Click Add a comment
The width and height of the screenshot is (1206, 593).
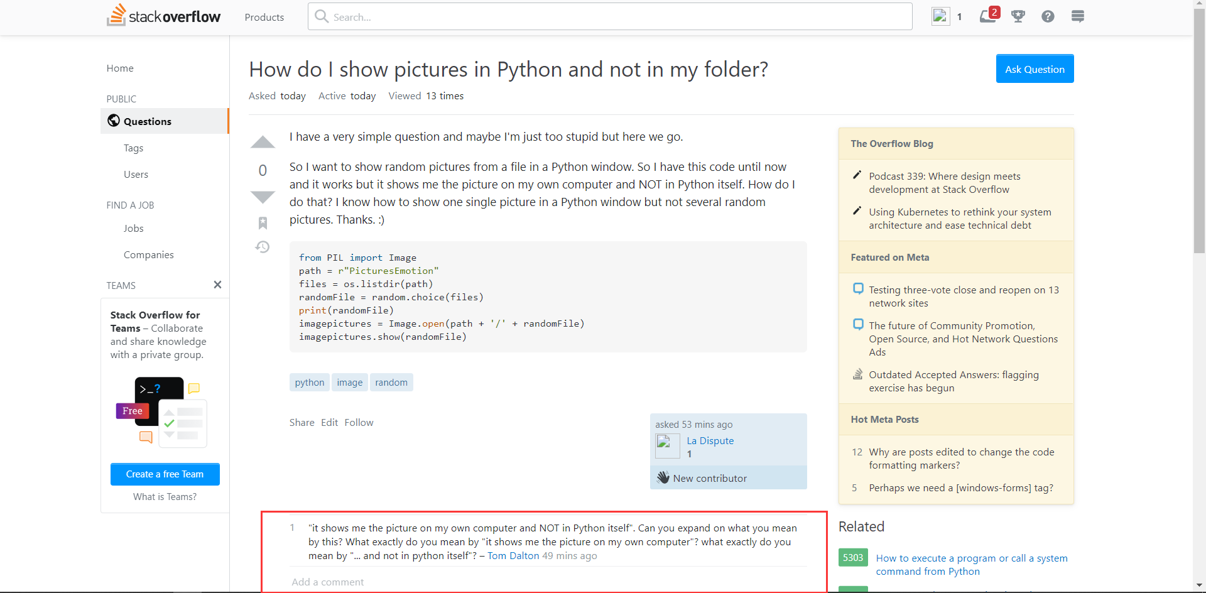(x=328, y=582)
